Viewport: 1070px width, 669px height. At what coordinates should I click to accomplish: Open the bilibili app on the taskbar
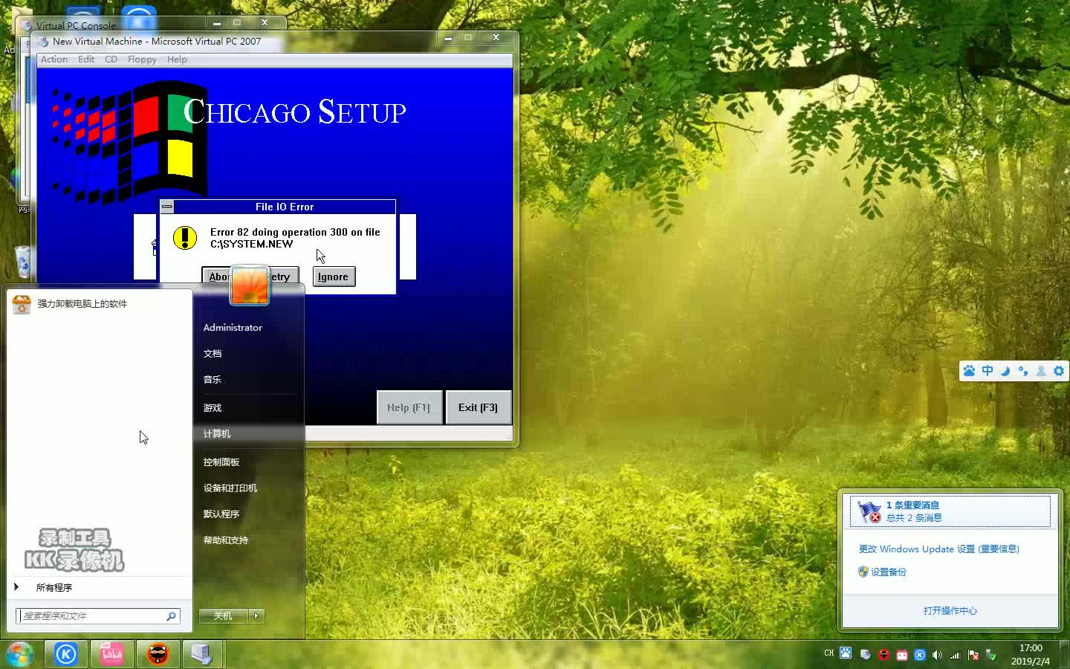pos(112,654)
